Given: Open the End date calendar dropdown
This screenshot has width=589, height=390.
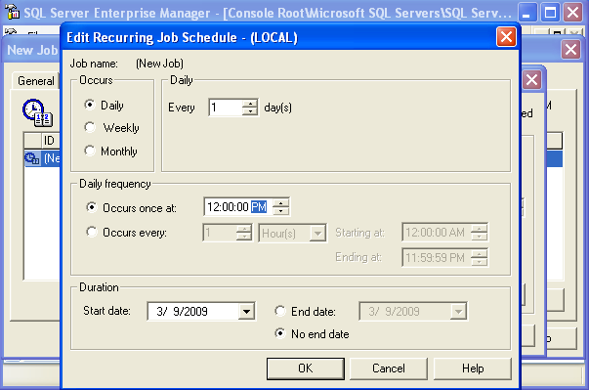Looking at the screenshot, I should click(x=458, y=311).
